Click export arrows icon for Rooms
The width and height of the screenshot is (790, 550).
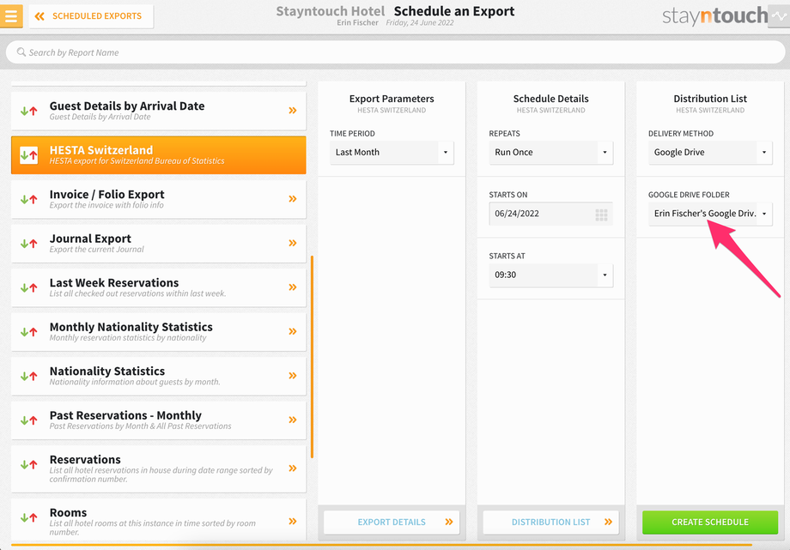pyautogui.click(x=28, y=517)
